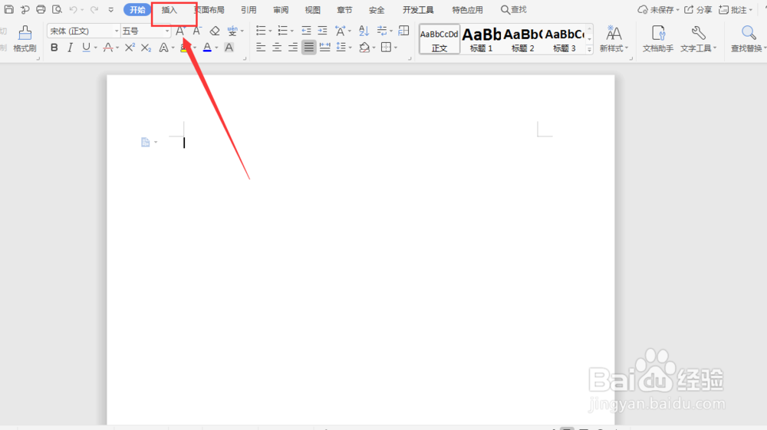Align text right
This screenshot has width=767, height=430.
click(x=293, y=48)
